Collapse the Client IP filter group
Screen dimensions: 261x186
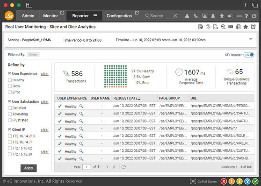(x=10, y=129)
